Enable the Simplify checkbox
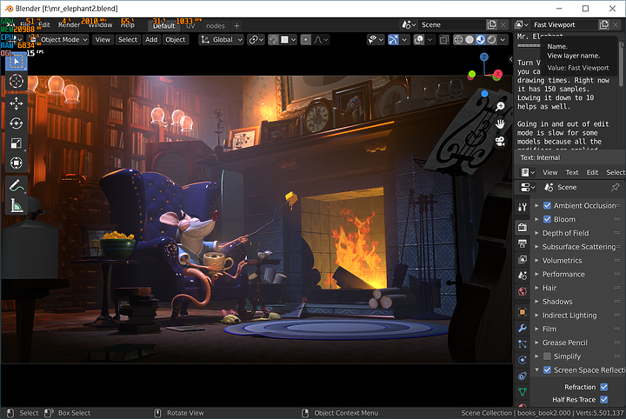 pyautogui.click(x=548, y=356)
